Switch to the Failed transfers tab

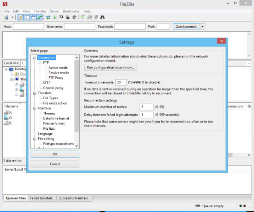(41, 198)
